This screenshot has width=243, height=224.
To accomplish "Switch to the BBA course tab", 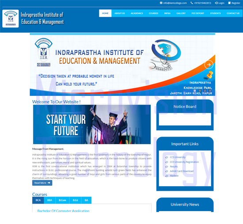I will (x=49, y=200).
